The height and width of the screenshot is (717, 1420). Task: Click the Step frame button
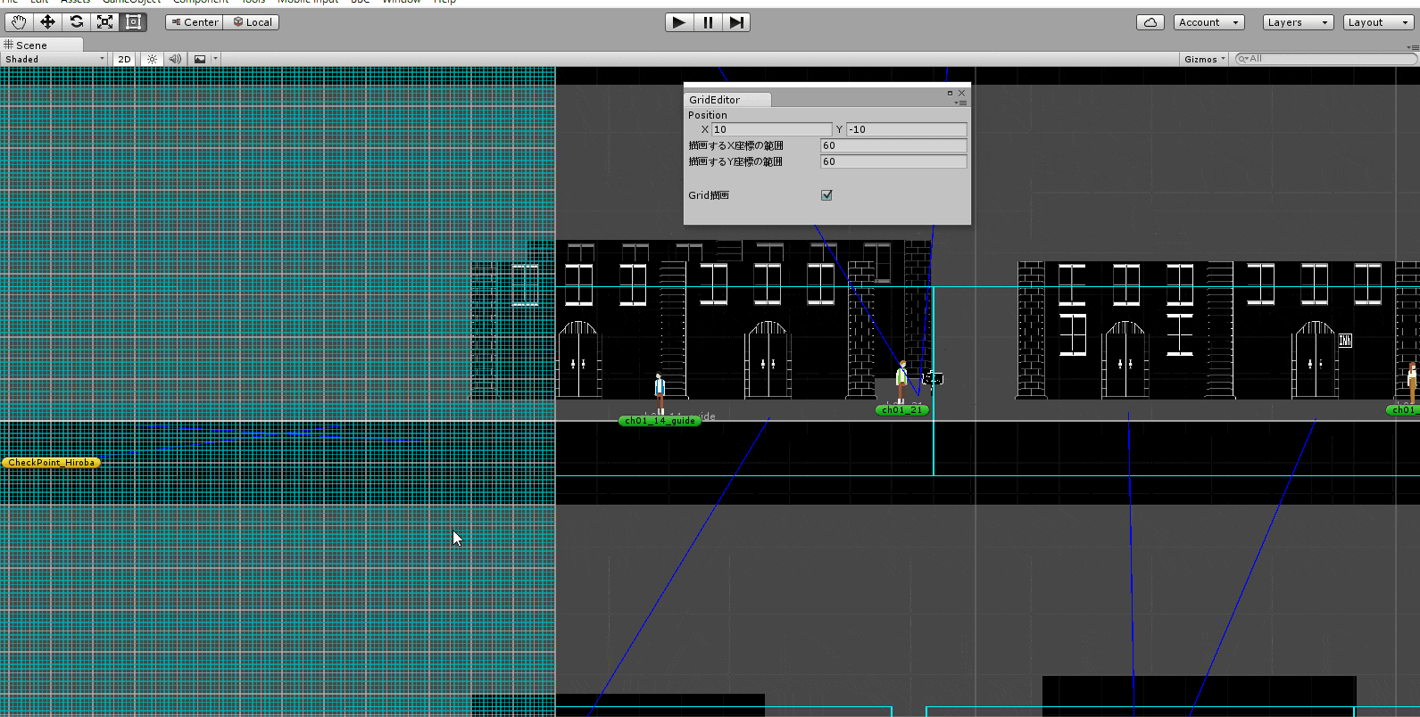click(736, 22)
